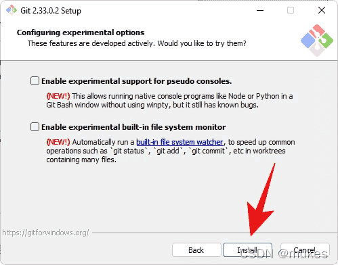Screen dimensions: 338x265
Task: Click the large Git logo in the header
Action: pos(317,41)
